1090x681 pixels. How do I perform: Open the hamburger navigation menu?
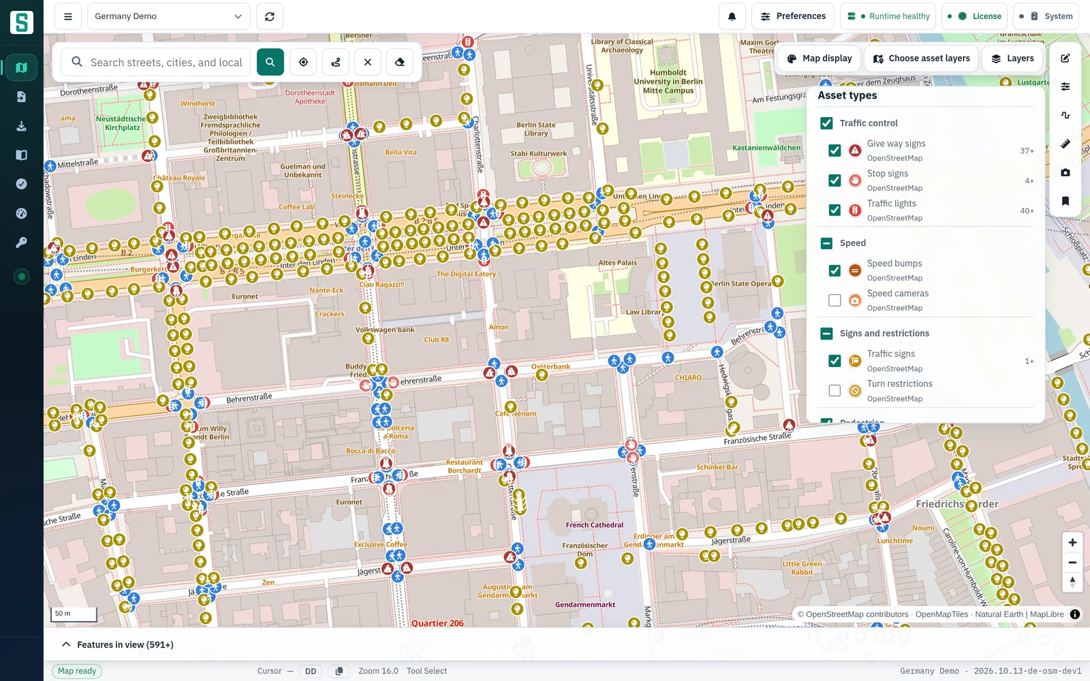68,16
